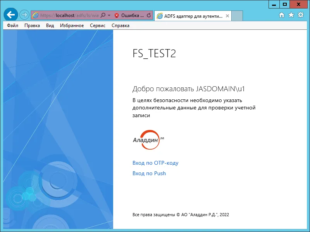Click the search magnifier in address bar
This screenshot has height=232, width=310.
pyautogui.click(x=103, y=15)
